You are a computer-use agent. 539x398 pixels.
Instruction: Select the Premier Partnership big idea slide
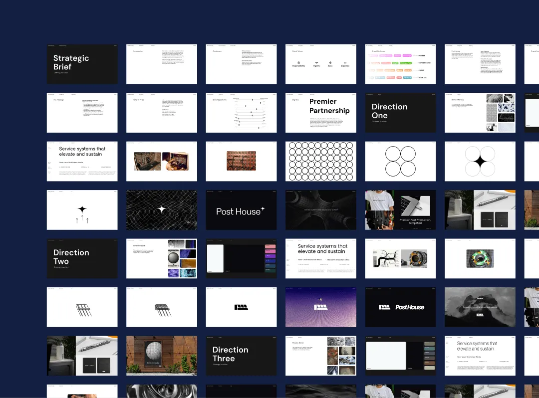[x=321, y=113]
